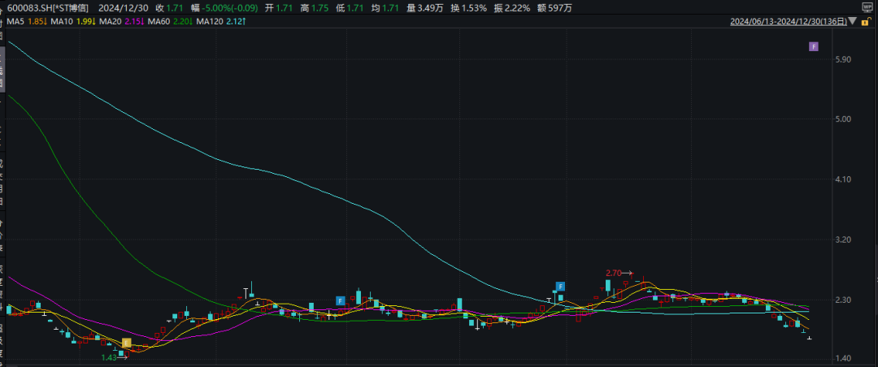Expand the date range dropdown triangle
This screenshot has height=367, width=878.
[851, 22]
